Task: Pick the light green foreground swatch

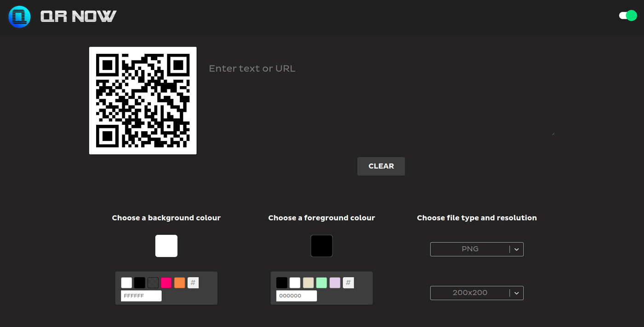Action: (322, 283)
